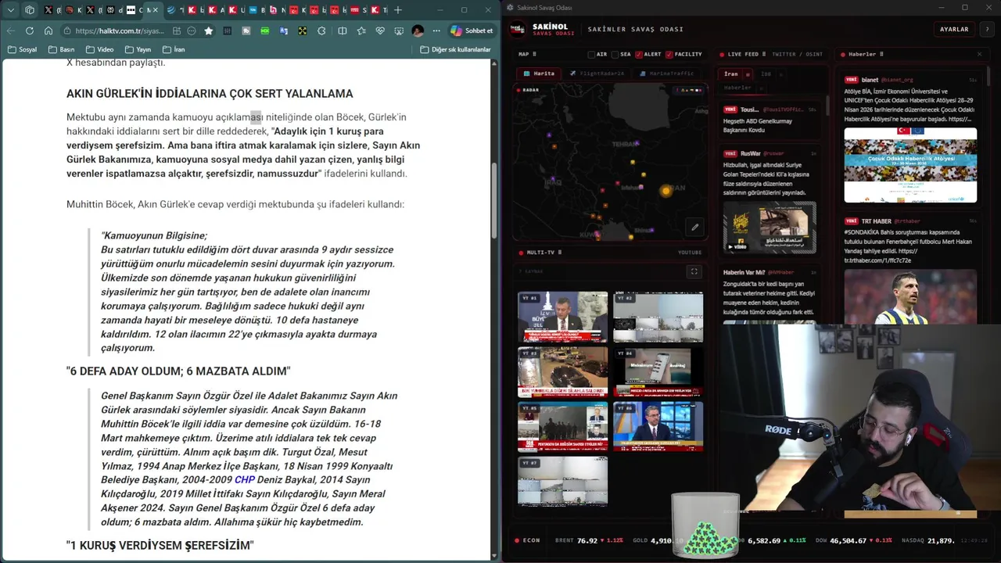Click the MAP panel drag handle icon

coord(534,54)
